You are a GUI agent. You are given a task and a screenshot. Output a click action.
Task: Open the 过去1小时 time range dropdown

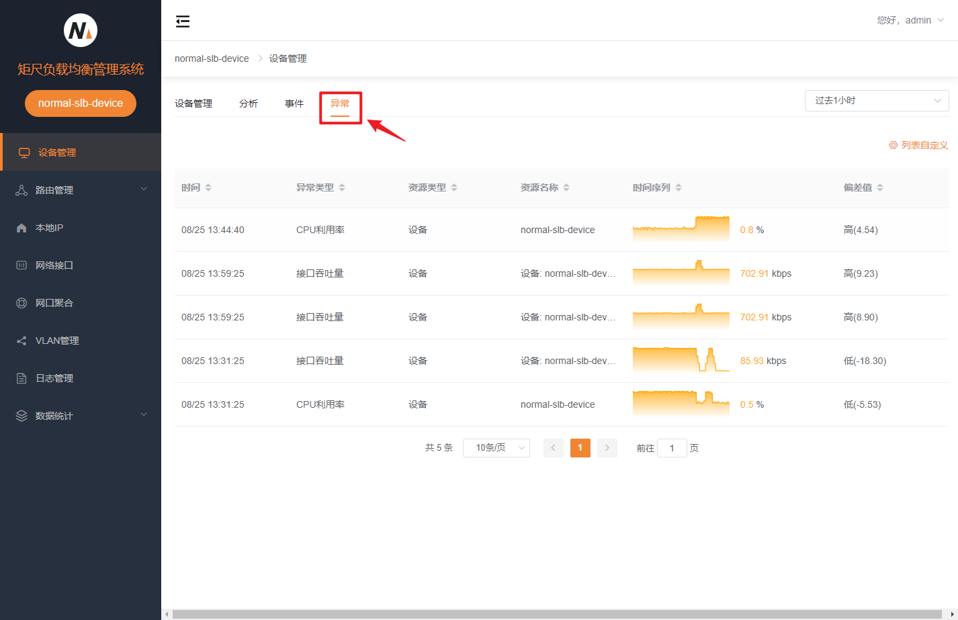tap(876, 101)
